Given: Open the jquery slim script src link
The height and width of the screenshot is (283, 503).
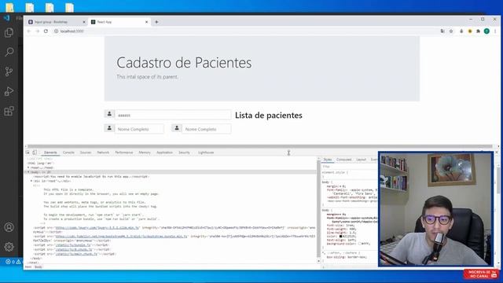Looking at the screenshot, I should [97, 227].
